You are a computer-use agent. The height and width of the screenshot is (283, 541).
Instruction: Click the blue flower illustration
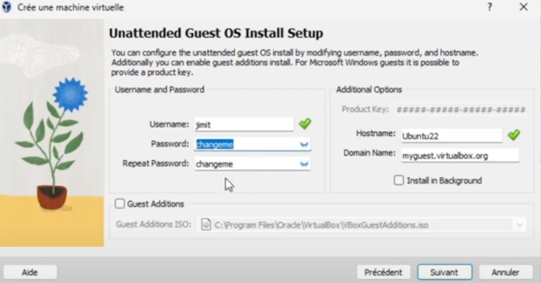point(70,94)
